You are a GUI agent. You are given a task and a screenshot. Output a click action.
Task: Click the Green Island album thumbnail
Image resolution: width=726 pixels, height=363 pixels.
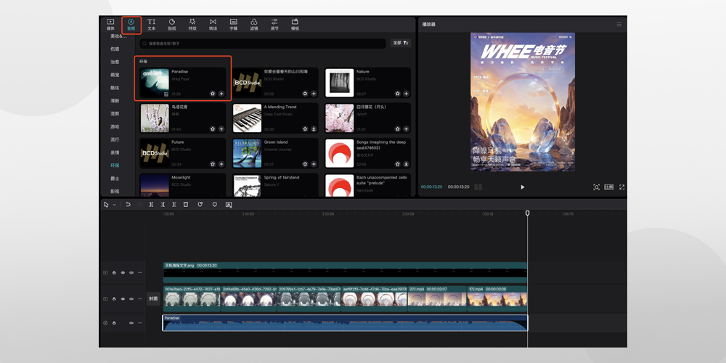coord(248,153)
